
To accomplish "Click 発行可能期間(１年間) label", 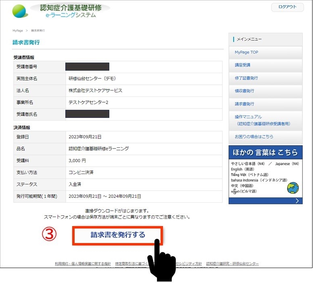I will (x=37, y=196).
